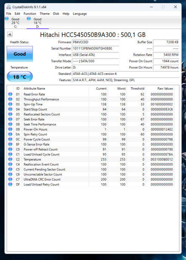Click status orb for Seek Error Rate

point(10,119)
